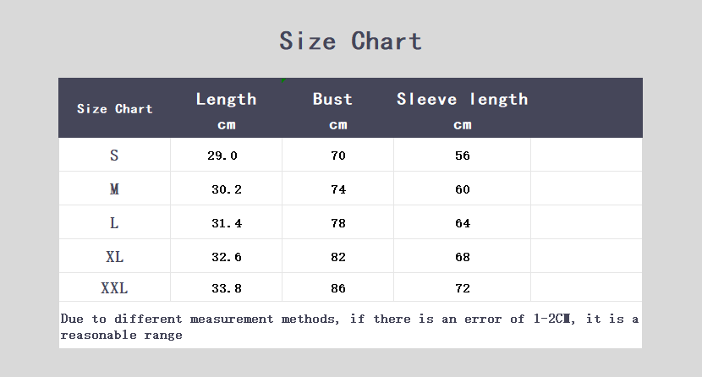
Task: Select the M size row label
Action: (x=114, y=189)
